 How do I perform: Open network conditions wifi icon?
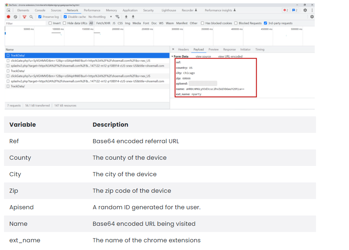pos(117,17)
